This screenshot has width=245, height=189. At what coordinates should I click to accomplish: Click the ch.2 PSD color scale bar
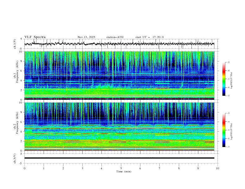[224, 130]
